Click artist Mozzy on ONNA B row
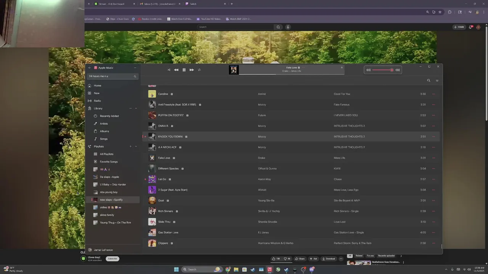 click(262, 126)
